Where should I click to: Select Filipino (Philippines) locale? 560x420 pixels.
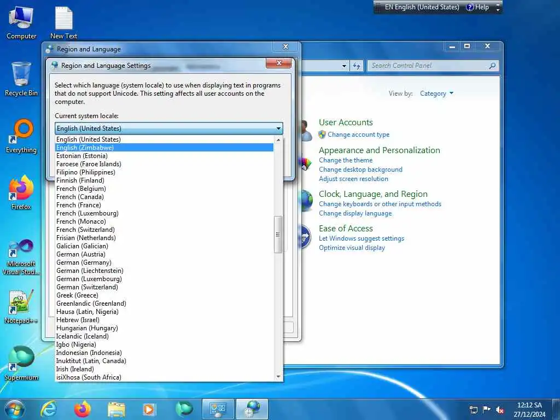point(165,172)
